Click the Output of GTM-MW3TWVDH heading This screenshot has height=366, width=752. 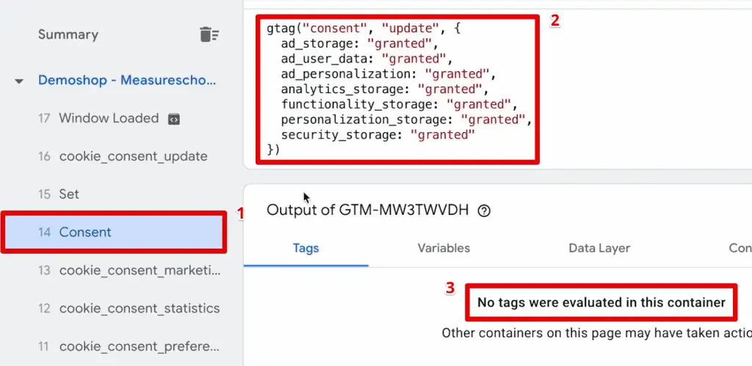369,211
